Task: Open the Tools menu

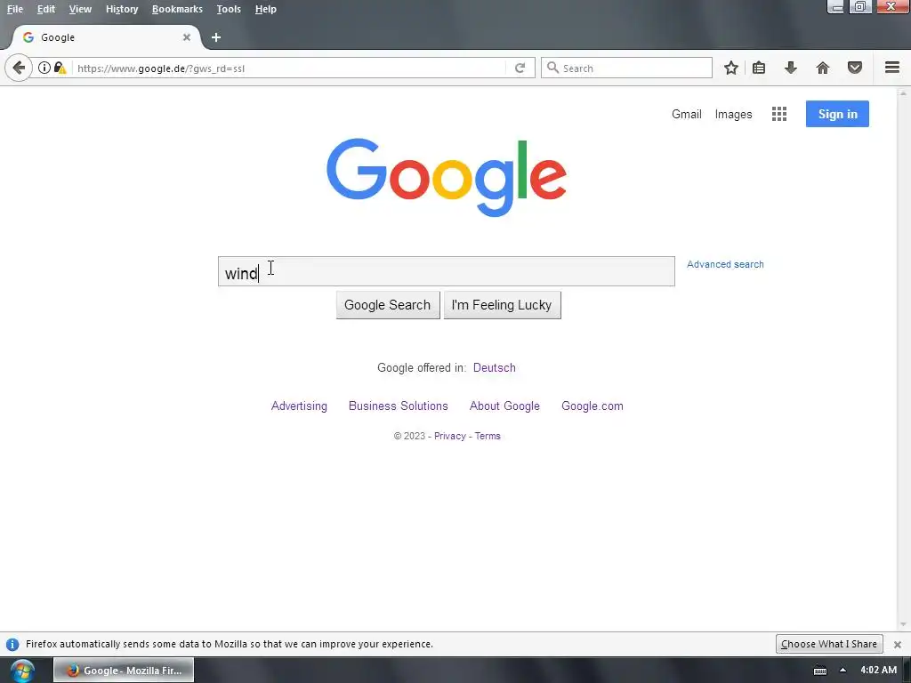Action: (x=229, y=9)
